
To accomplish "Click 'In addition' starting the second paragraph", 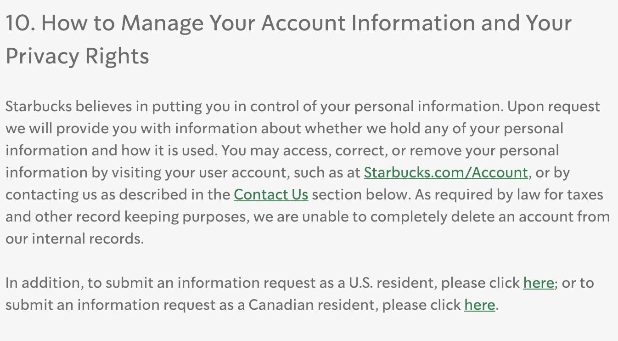I will (45, 283).
